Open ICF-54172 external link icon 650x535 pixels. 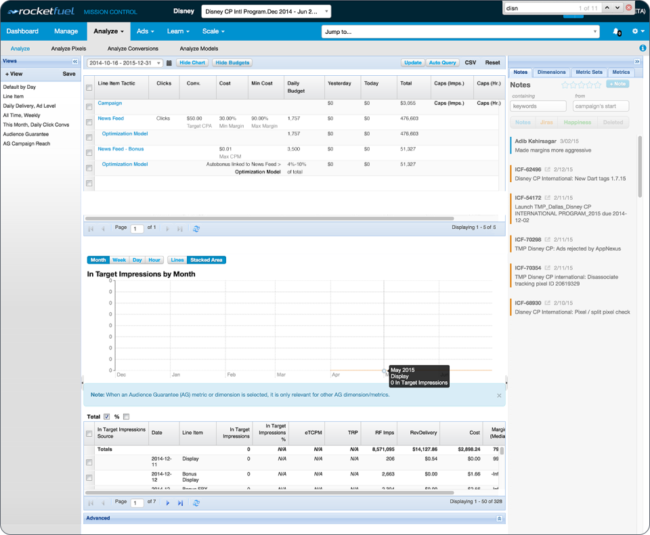[x=547, y=198]
